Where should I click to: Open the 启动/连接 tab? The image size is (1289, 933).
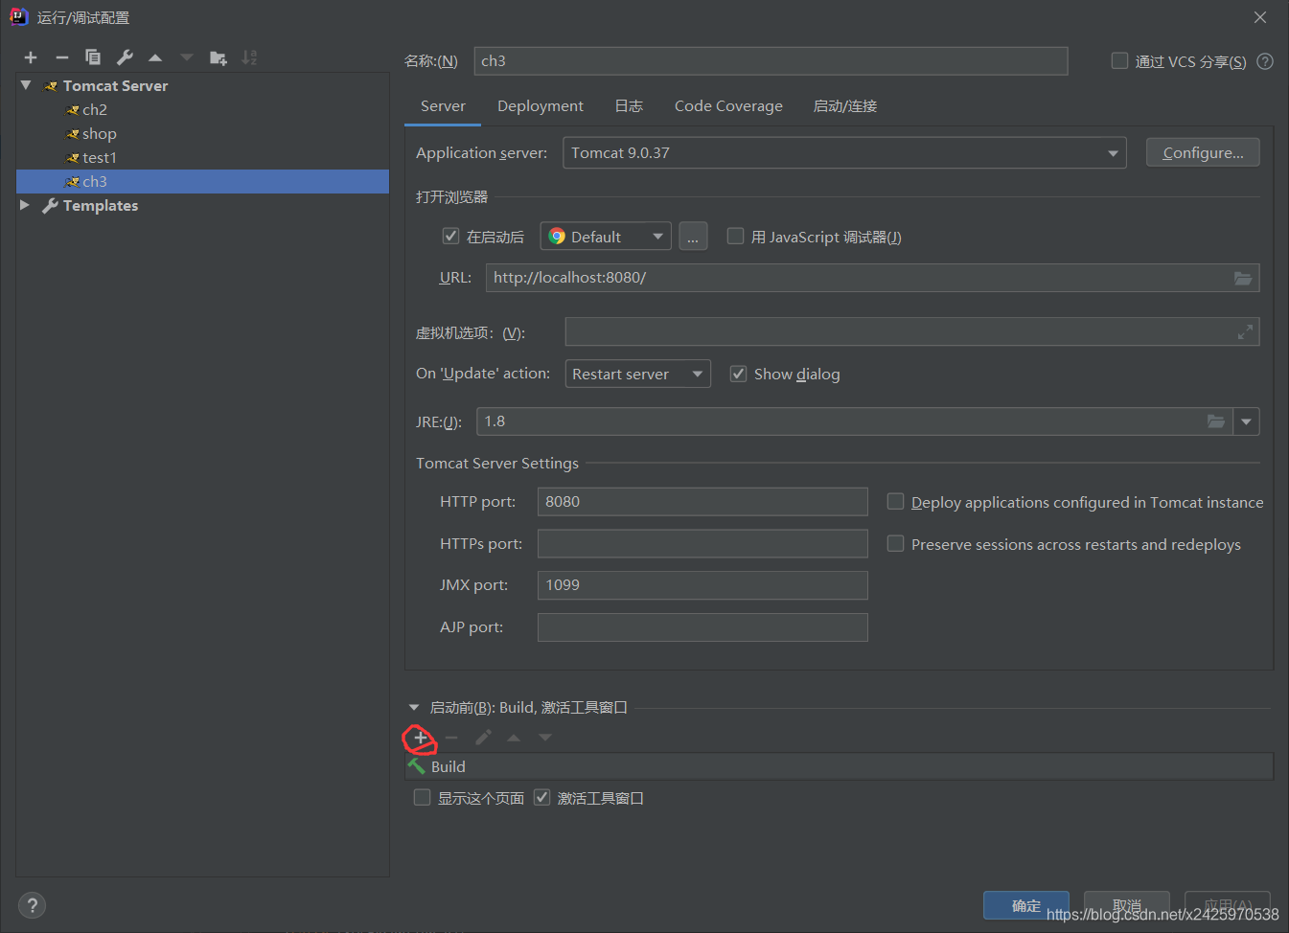(x=845, y=106)
